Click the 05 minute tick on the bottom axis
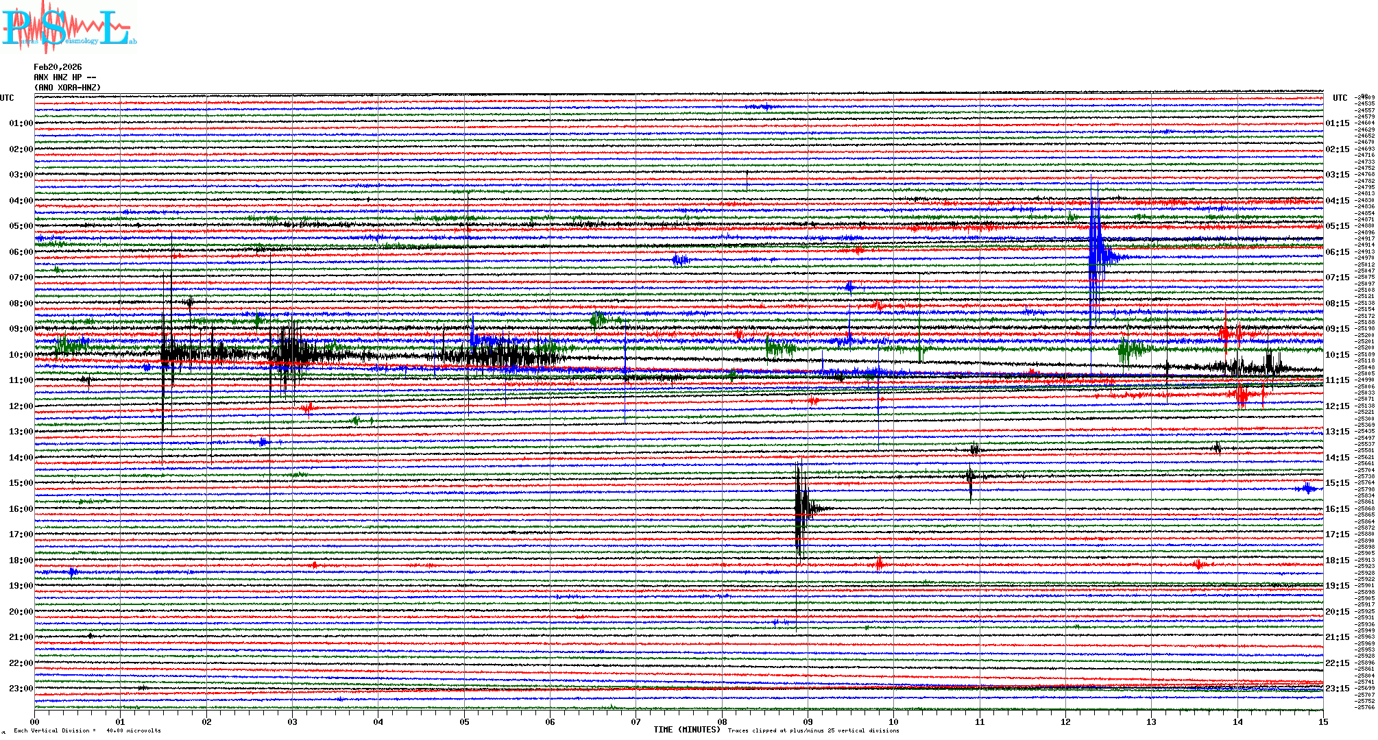1378x740 pixels. point(464,721)
